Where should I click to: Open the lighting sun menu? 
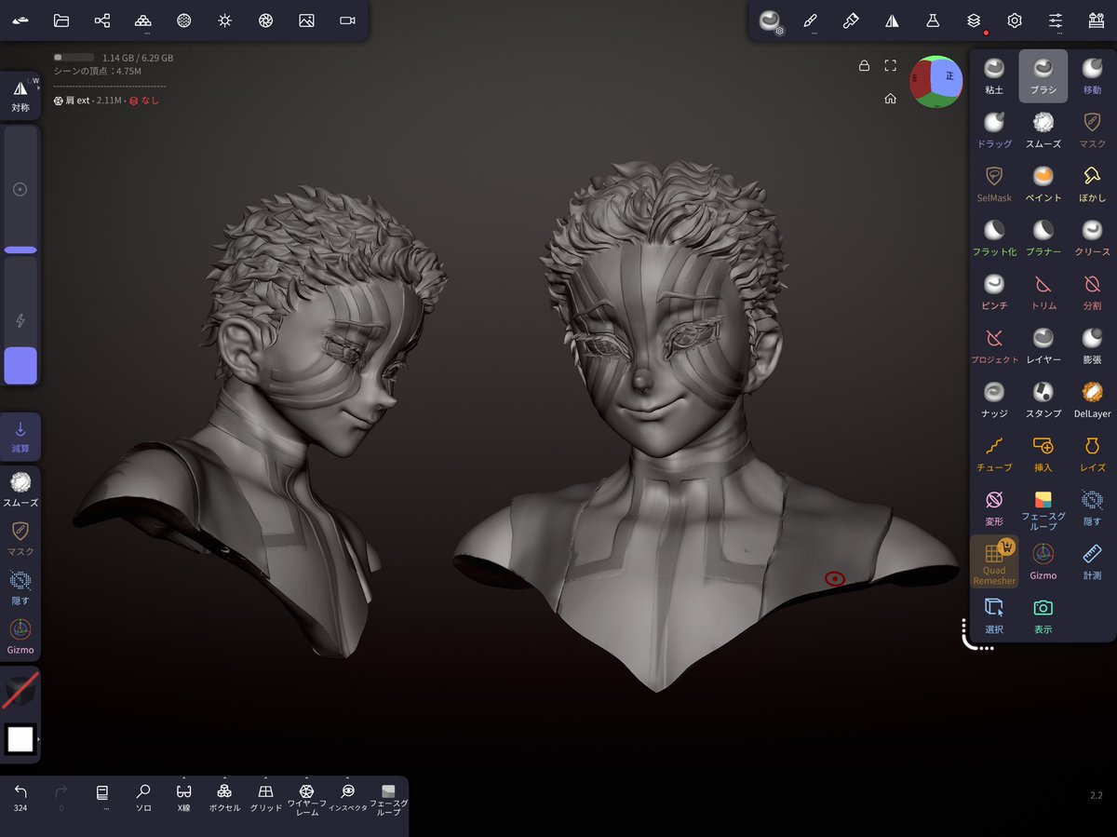click(224, 20)
